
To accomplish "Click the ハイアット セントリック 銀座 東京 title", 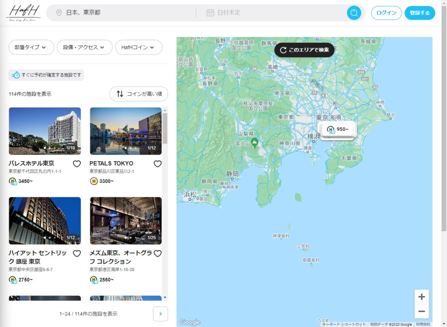I will click(38, 257).
